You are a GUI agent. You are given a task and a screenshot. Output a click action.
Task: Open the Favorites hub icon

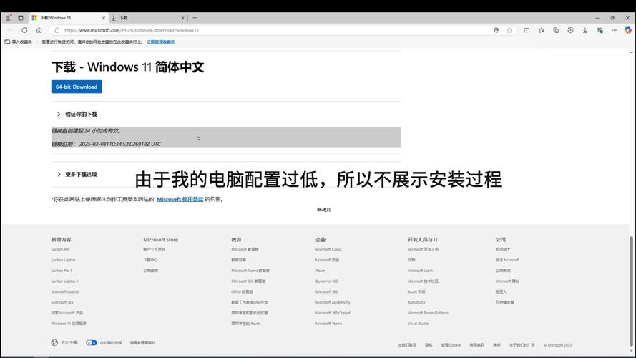541,30
